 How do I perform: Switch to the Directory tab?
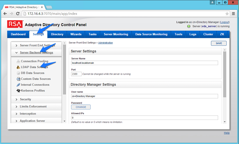pyautogui.click(x=57, y=34)
